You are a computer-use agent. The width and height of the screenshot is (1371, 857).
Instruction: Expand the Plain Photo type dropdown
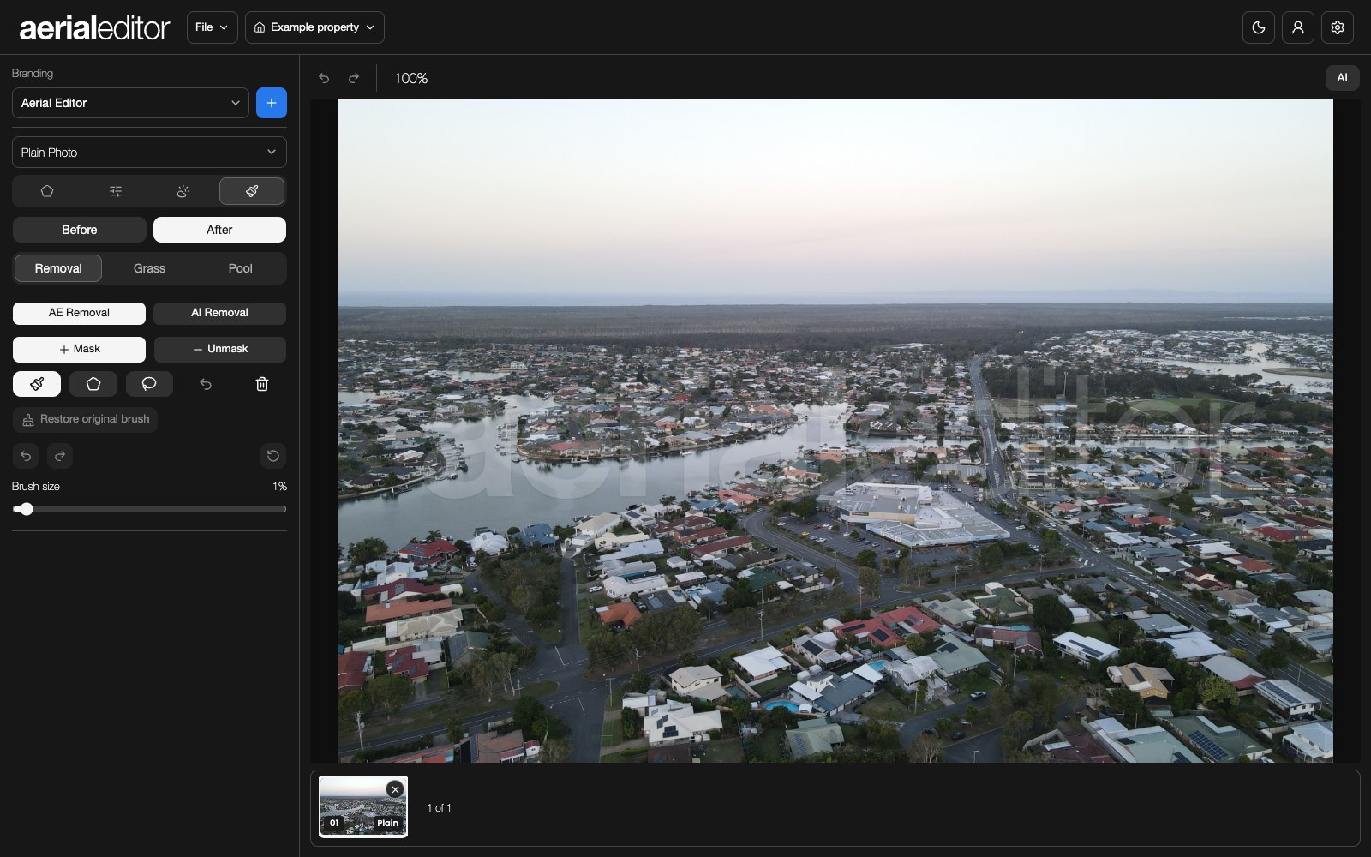(x=149, y=153)
